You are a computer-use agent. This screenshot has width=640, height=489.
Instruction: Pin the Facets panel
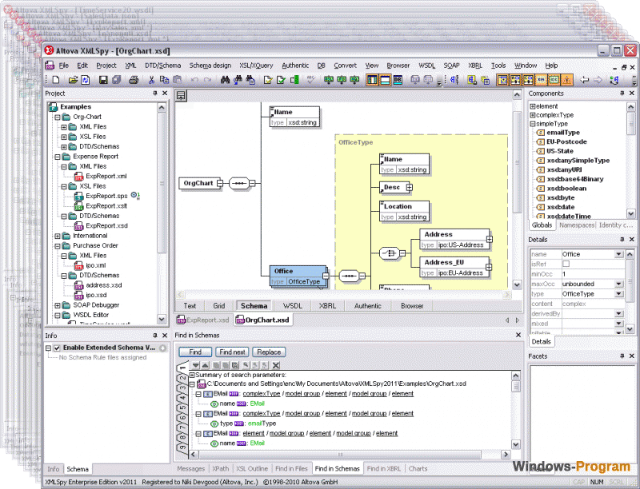622,356
